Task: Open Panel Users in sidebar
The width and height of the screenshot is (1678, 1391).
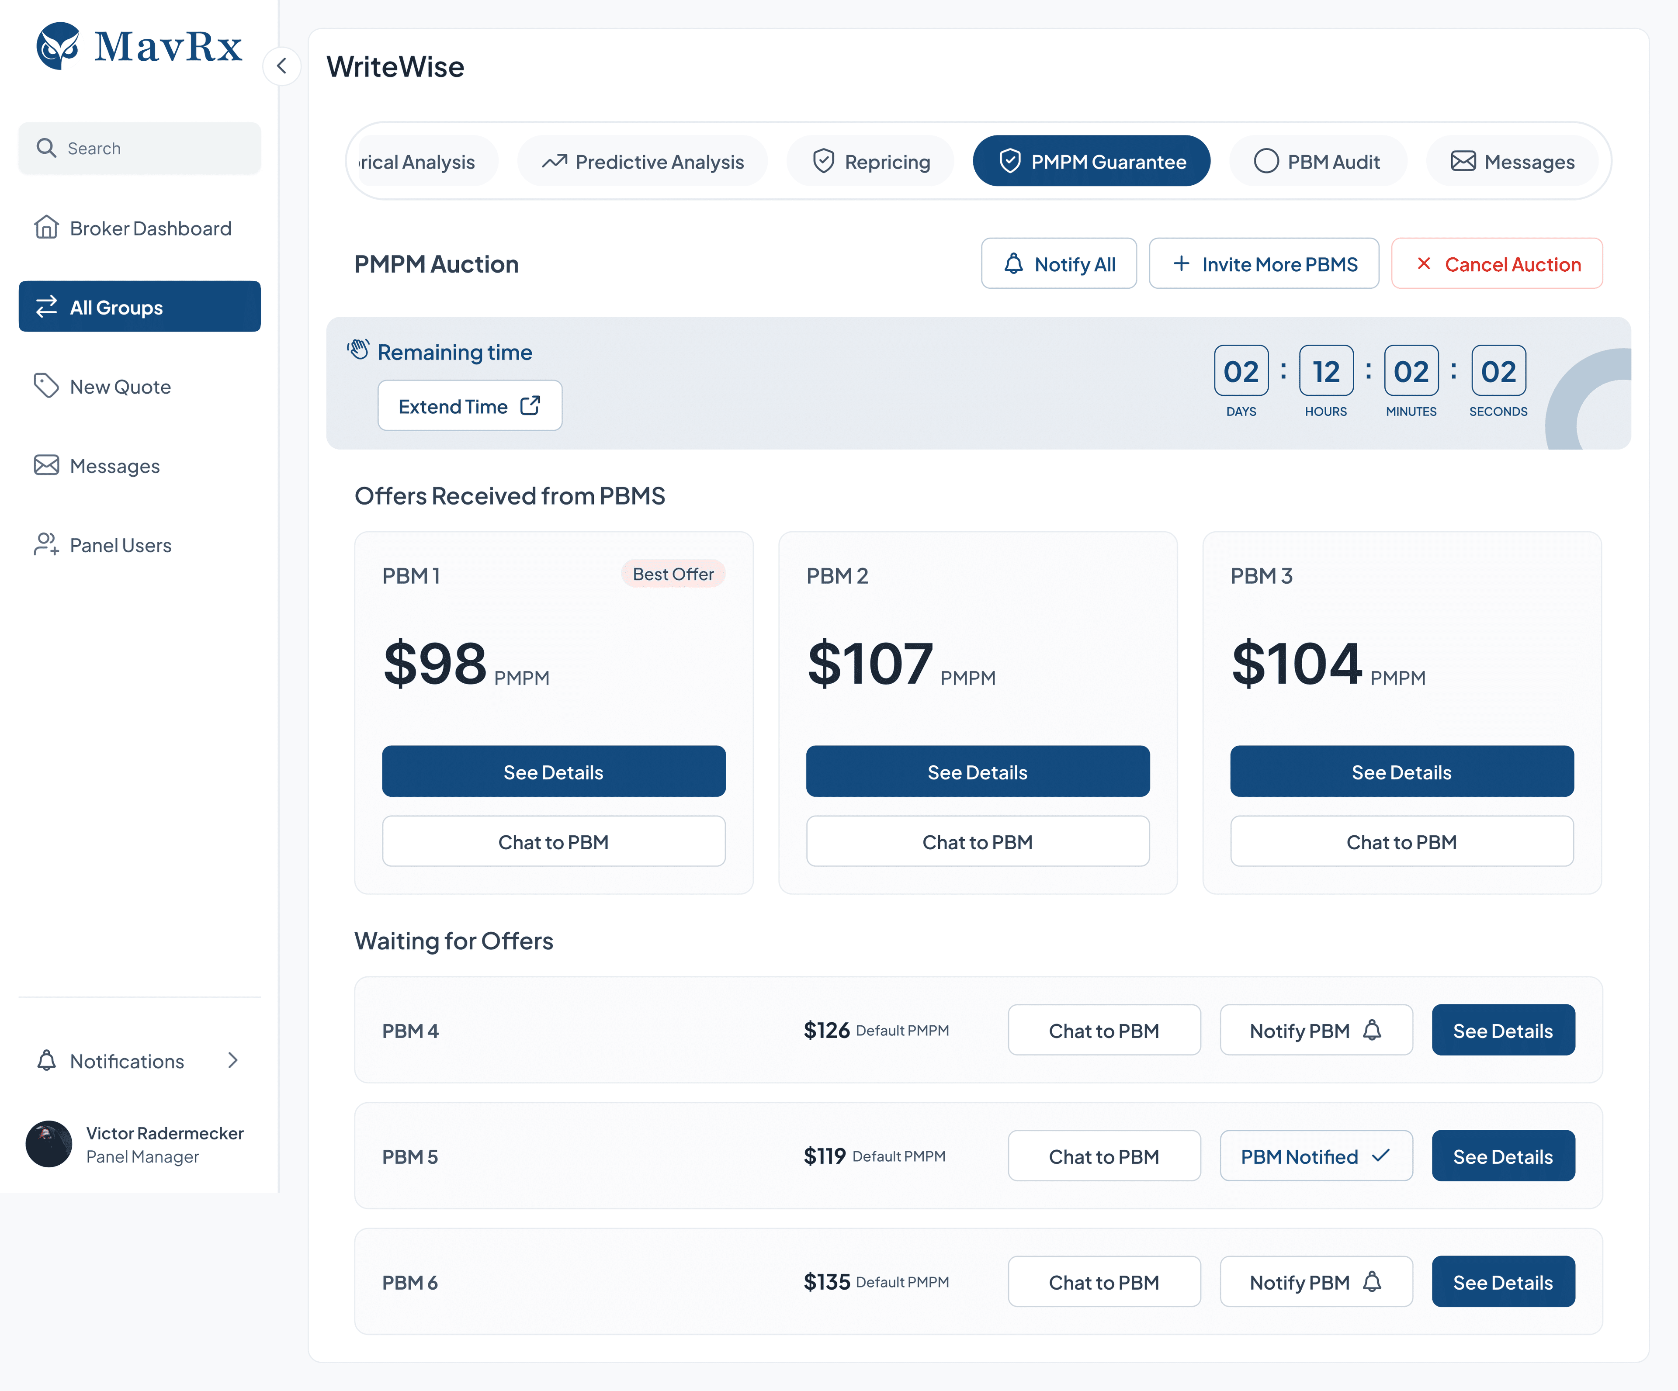Action: (140, 544)
